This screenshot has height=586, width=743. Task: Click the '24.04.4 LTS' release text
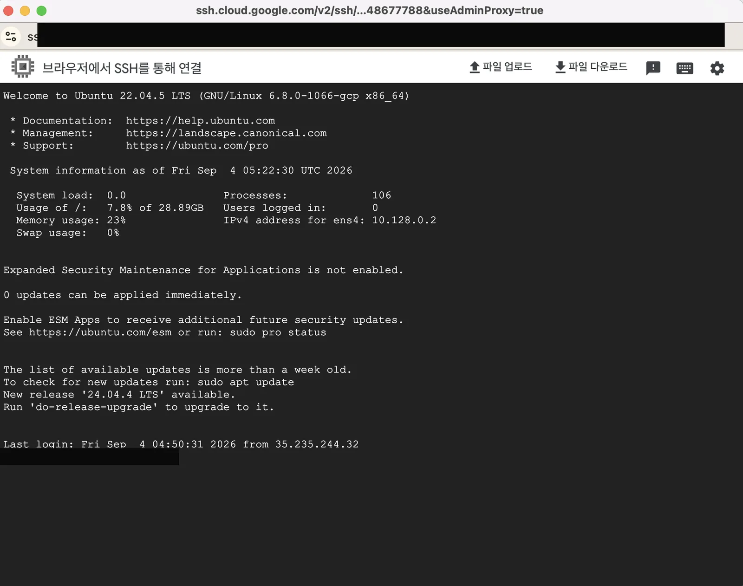click(x=123, y=395)
